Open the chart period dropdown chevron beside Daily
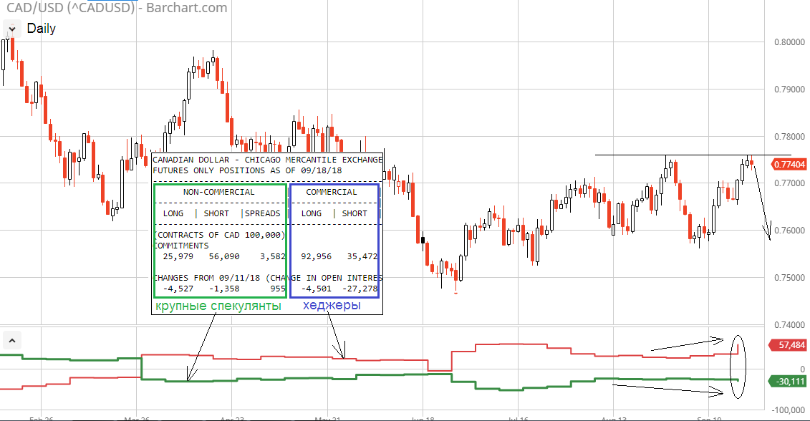This screenshot has width=810, height=421. tap(12, 29)
